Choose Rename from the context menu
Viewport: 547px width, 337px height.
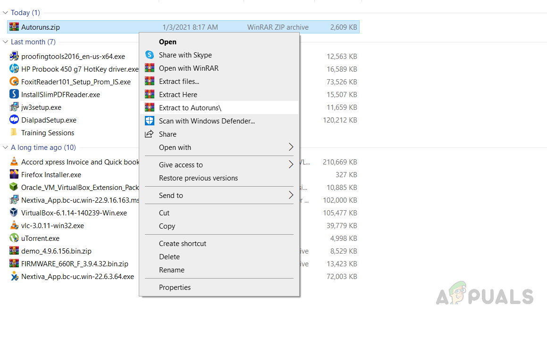tap(172, 270)
